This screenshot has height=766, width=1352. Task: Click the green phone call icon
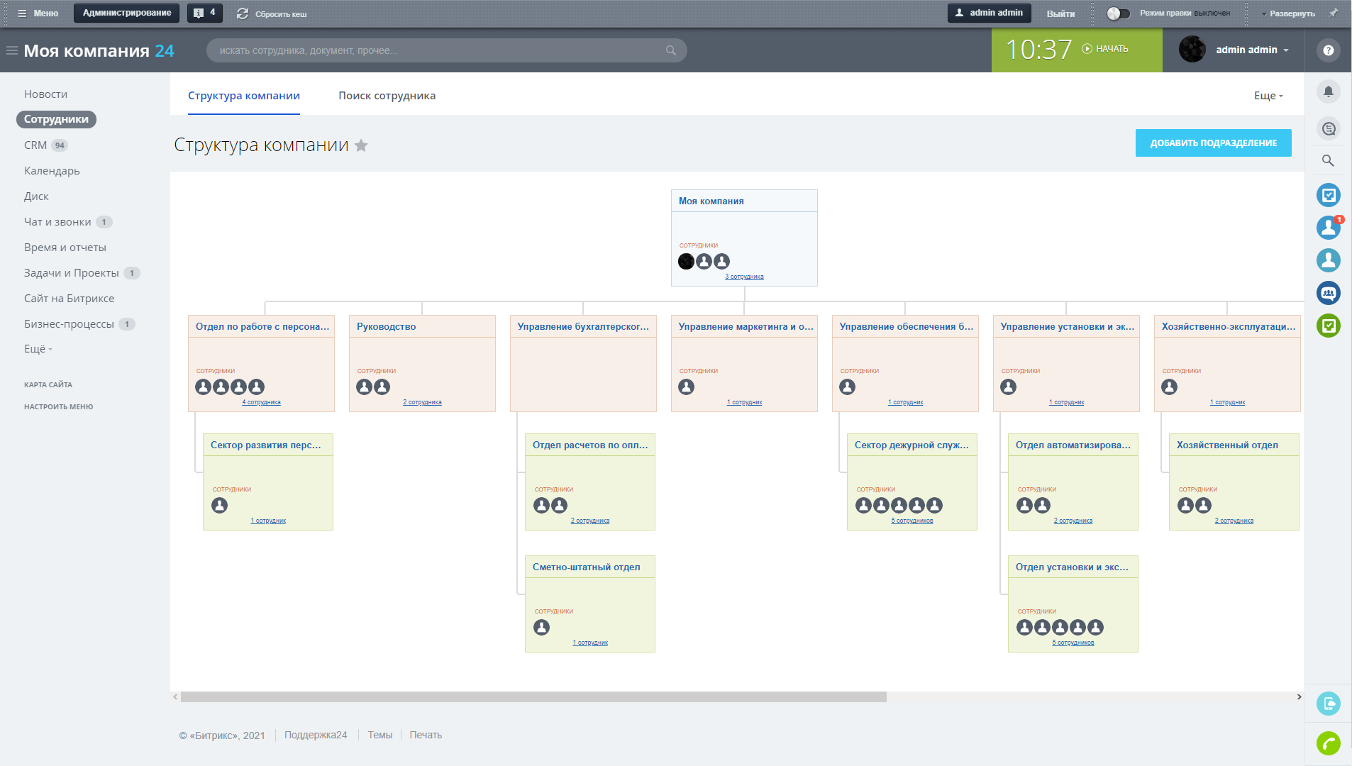coord(1328,743)
